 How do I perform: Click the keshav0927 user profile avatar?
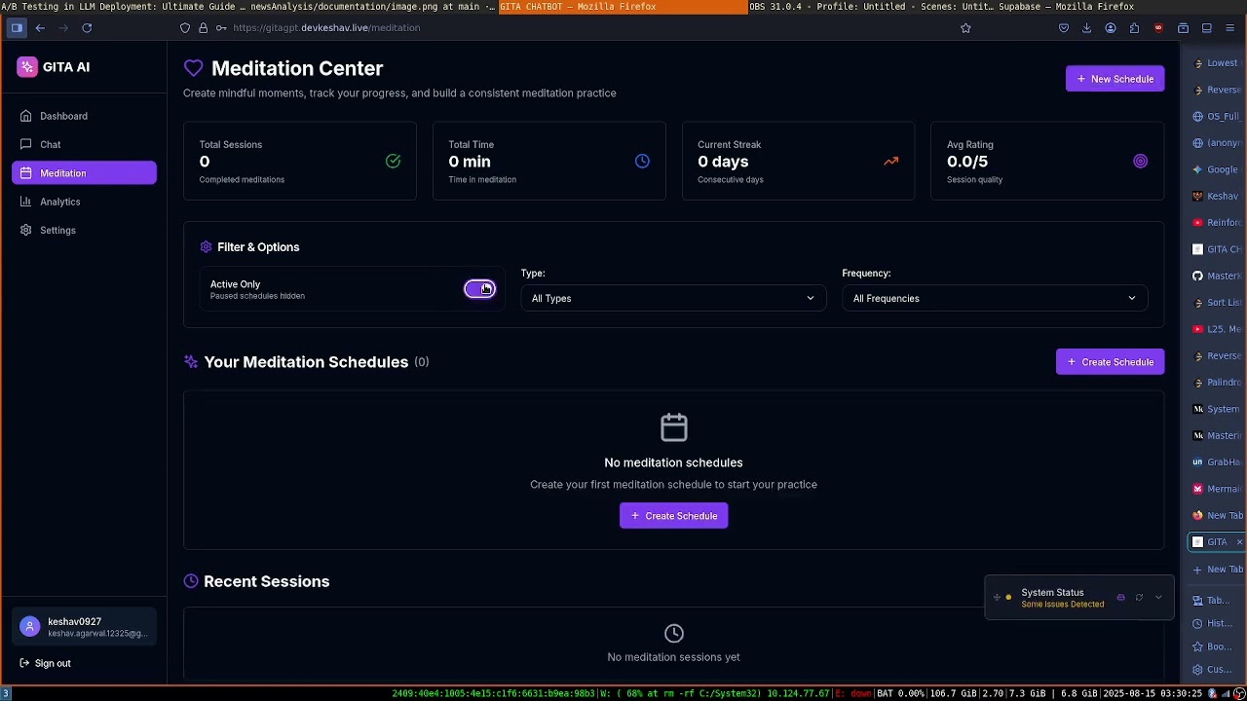(30, 627)
